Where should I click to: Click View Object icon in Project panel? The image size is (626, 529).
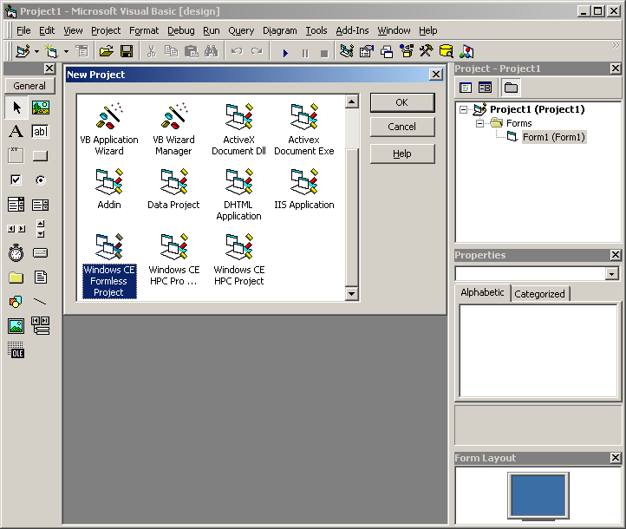pyautogui.click(x=485, y=88)
